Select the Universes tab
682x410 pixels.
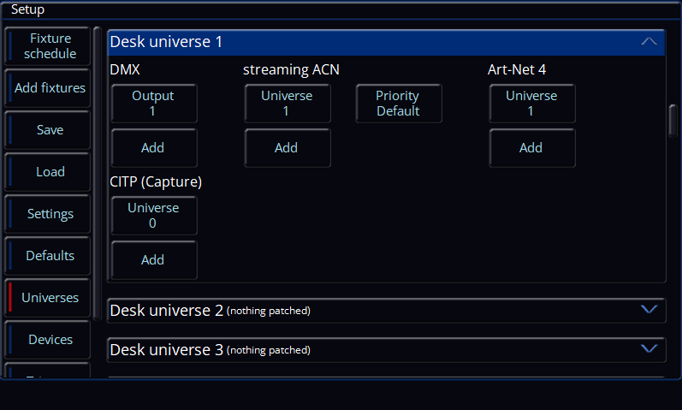pos(48,298)
